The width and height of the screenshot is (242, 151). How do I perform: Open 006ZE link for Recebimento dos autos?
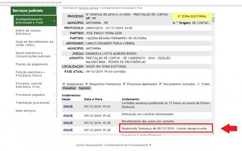point(68,123)
